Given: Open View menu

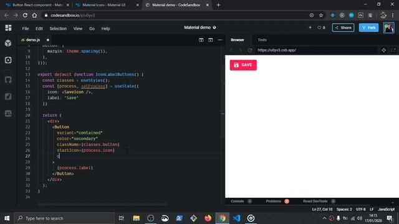Looking at the screenshot, I should [x=78, y=29].
